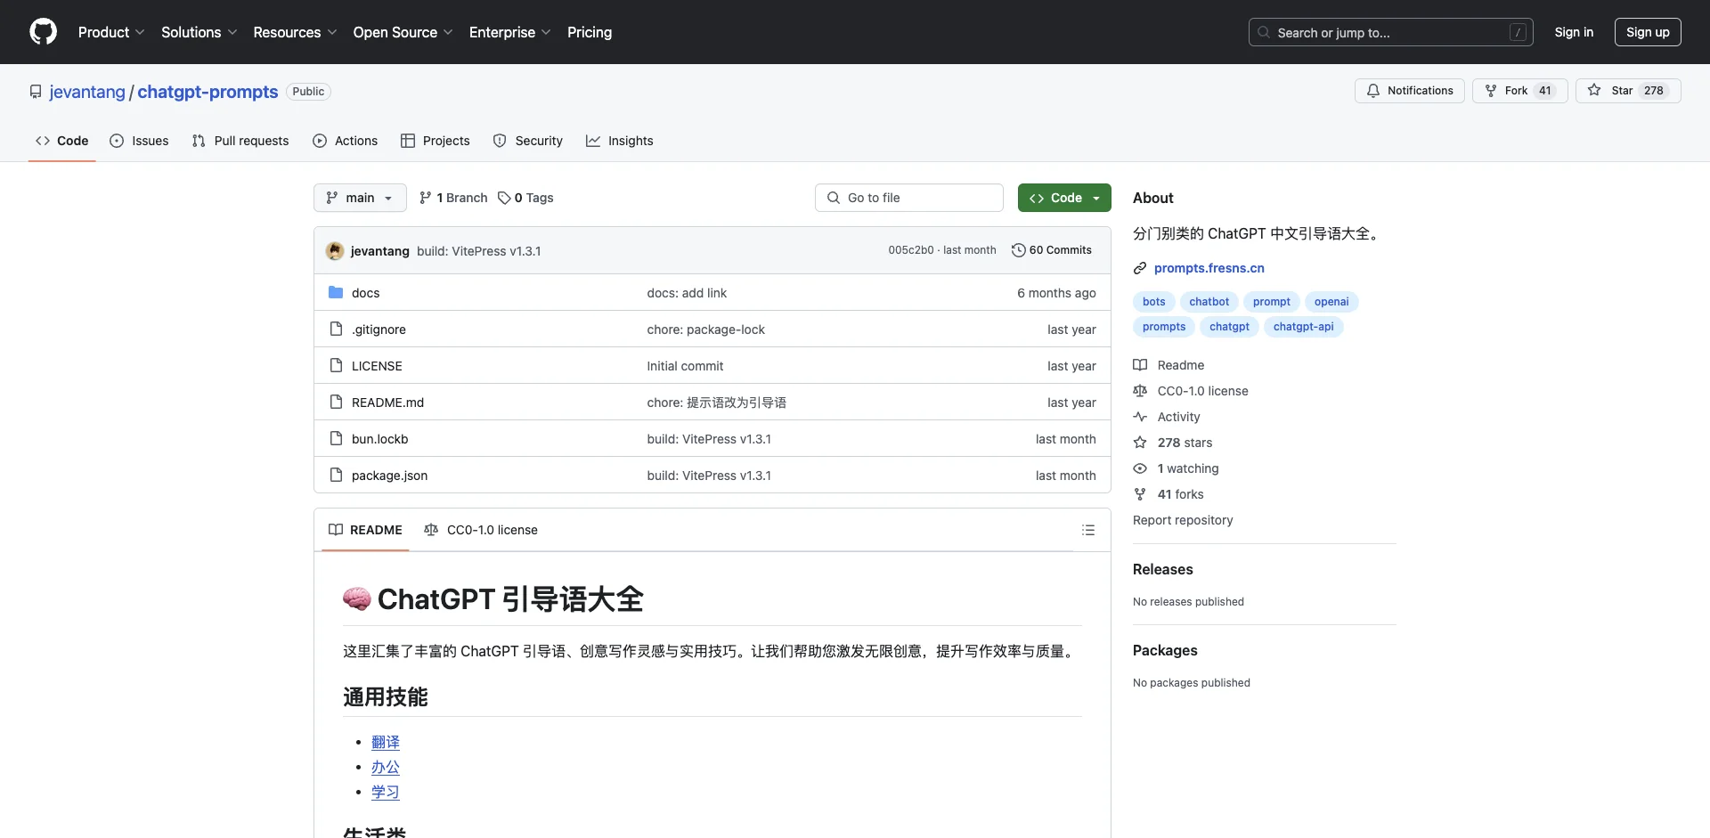Click the openai topic tag
Viewport: 1710px width, 838px height.
[x=1331, y=302]
